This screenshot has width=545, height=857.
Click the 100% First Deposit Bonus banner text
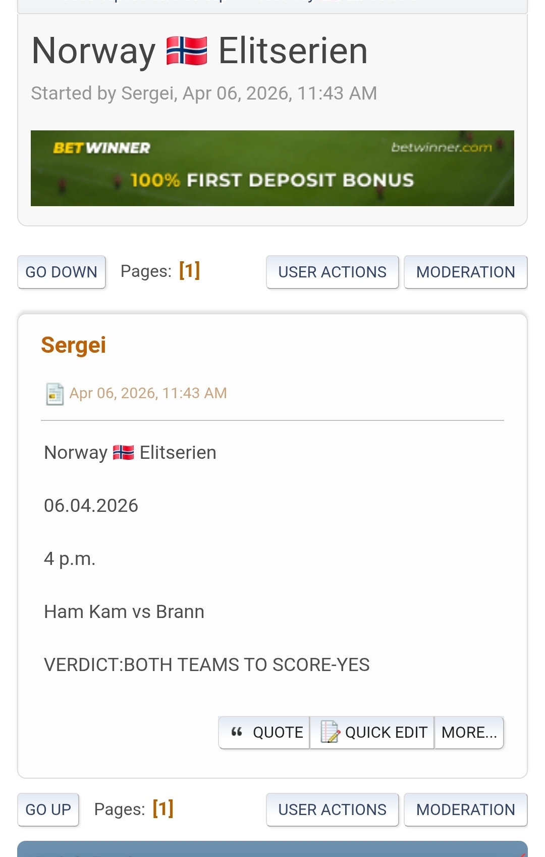pyautogui.click(x=272, y=180)
